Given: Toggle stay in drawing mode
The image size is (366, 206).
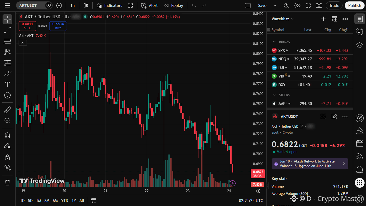Looking at the screenshot, I should [x=7, y=146].
